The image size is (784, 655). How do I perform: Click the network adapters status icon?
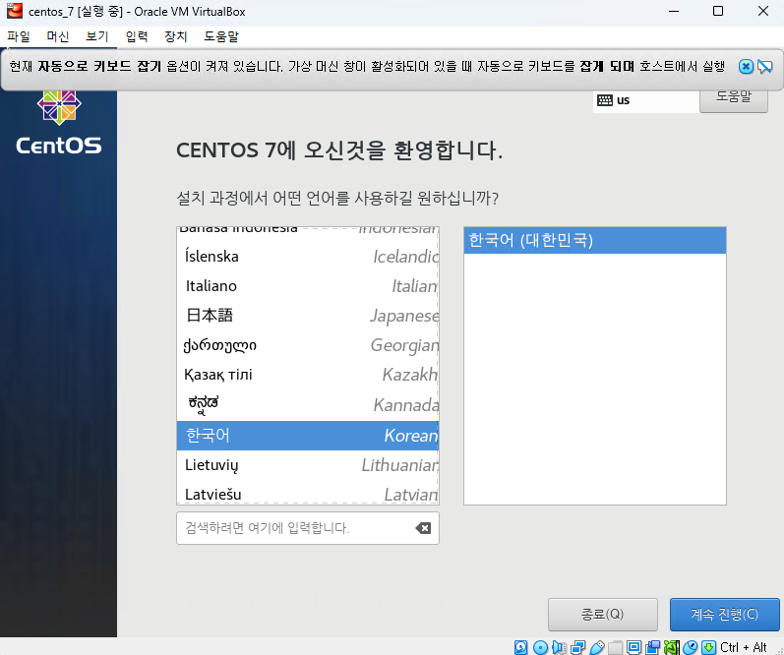pyautogui.click(x=578, y=647)
